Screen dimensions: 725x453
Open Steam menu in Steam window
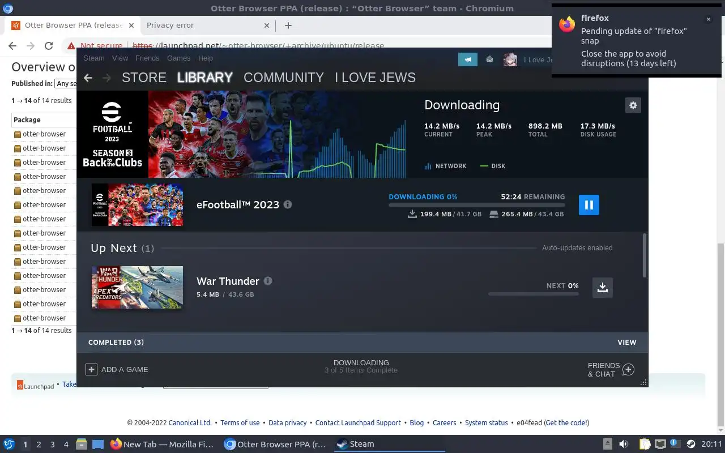pos(94,58)
